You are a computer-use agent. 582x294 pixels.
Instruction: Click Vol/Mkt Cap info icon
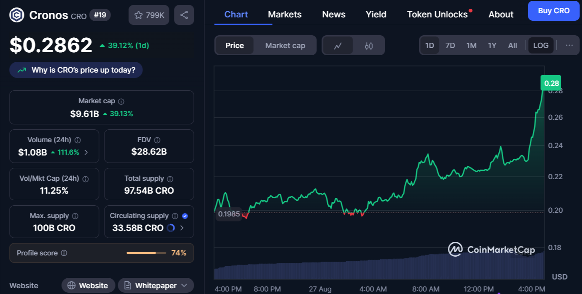[85, 179]
